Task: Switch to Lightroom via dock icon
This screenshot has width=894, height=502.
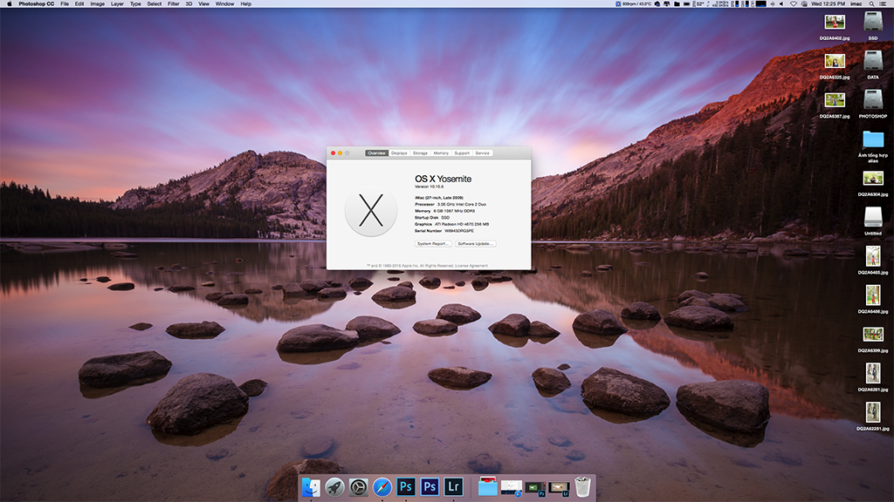Action: 452,487
